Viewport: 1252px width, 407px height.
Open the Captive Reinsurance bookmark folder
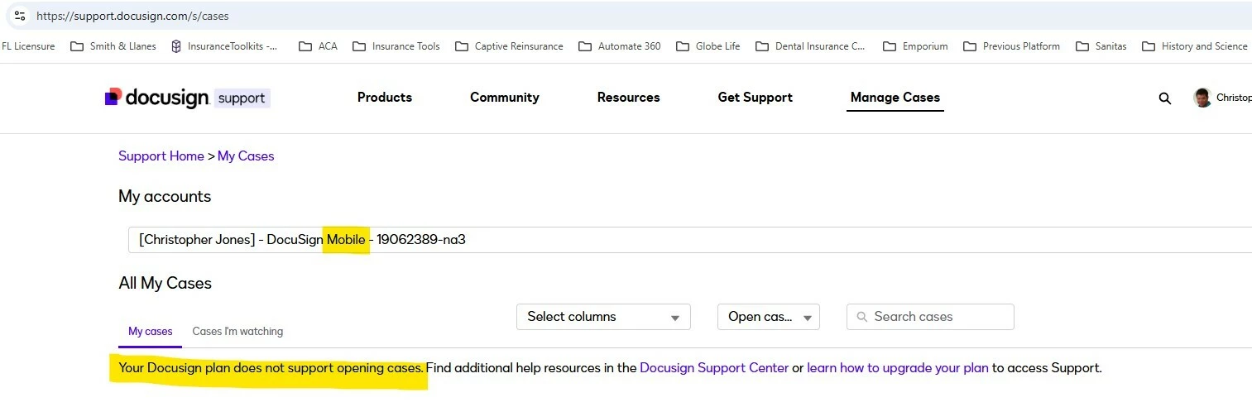[509, 46]
